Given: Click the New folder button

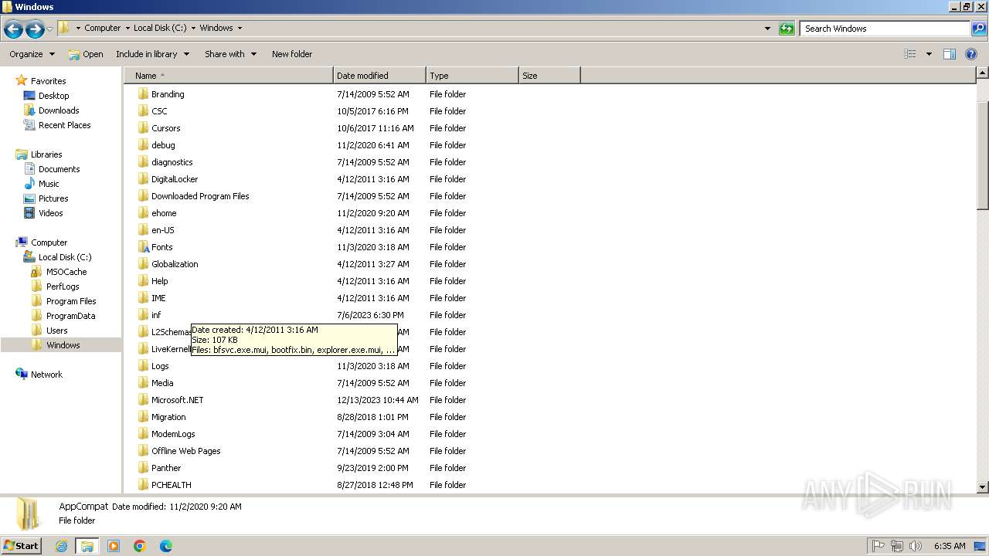Looking at the screenshot, I should [292, 54].
